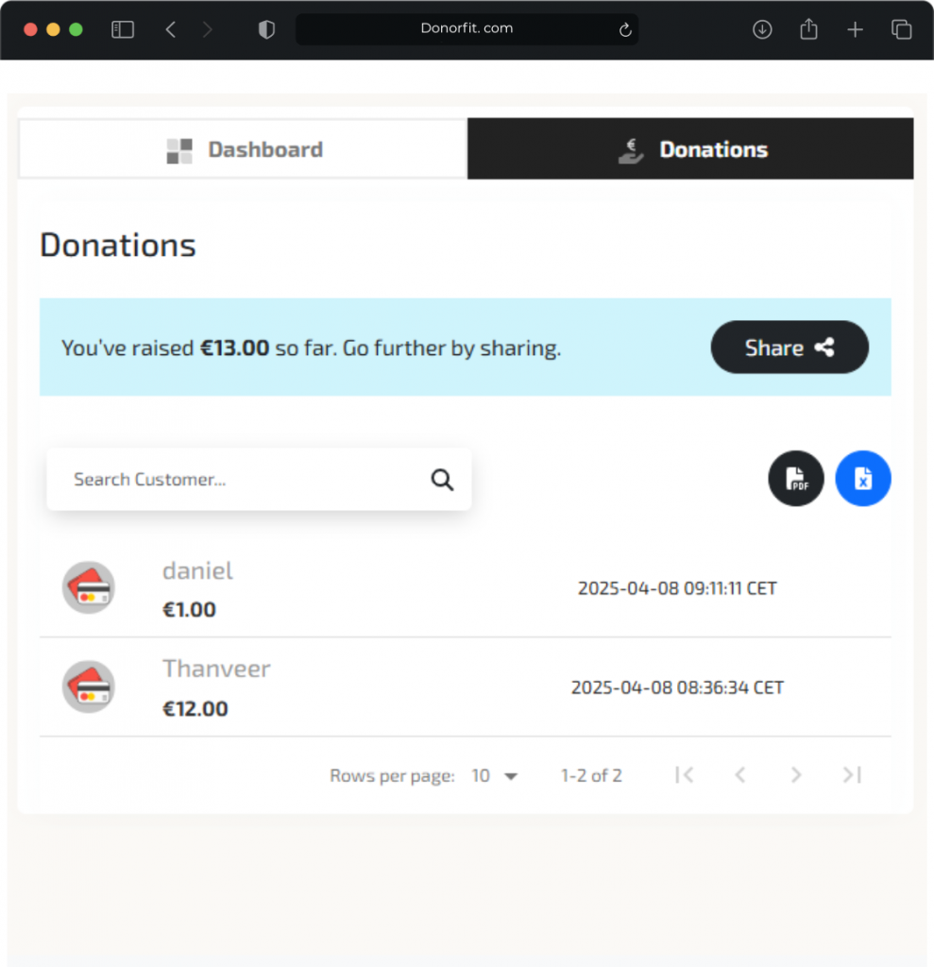Click the search magnifier icon
The image size is (934, 967).
[x=442, y=480]
